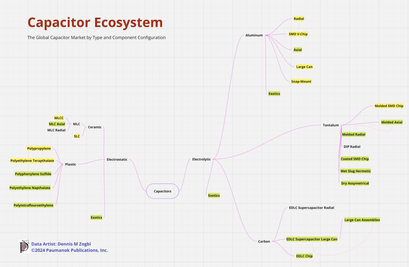
Task: Select the Polyethylene Napthalate label
Action: pyautogui.click(x=30, y=188)
